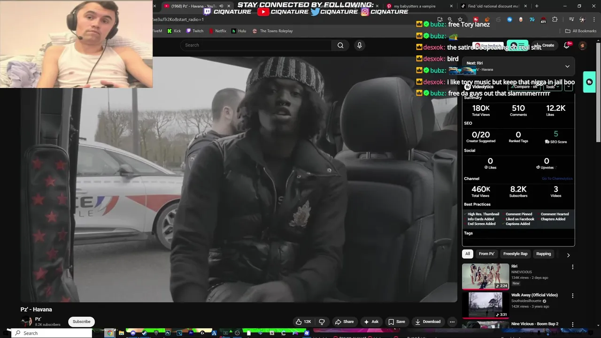Click the page vertical scrollbar
The height and width of the screenshot is (338, 601).
[598, 92]
